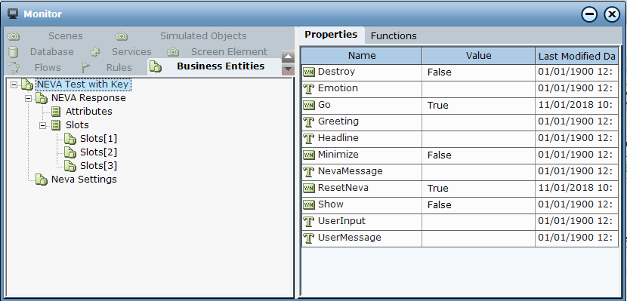
Task: Click the Attributes list icon in tree
Action: click(x=56, y=112)
